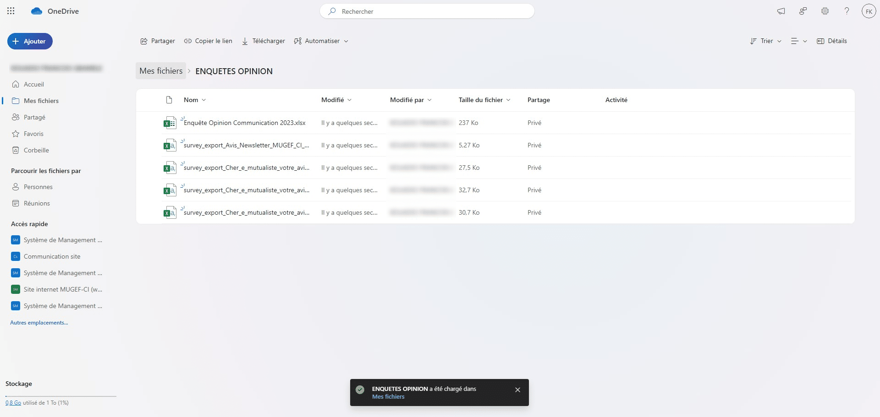This screenshot has height=417, width=880.
Task: Check the storage usage bar
Action: (60, 396)
